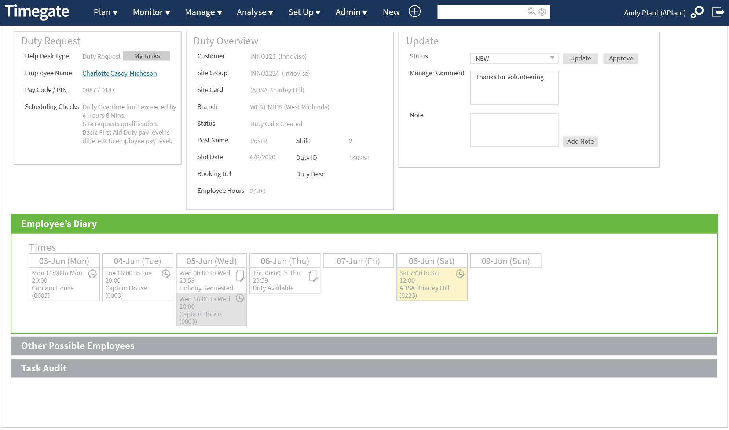Open the Status dropdown showing NEW

513,58
